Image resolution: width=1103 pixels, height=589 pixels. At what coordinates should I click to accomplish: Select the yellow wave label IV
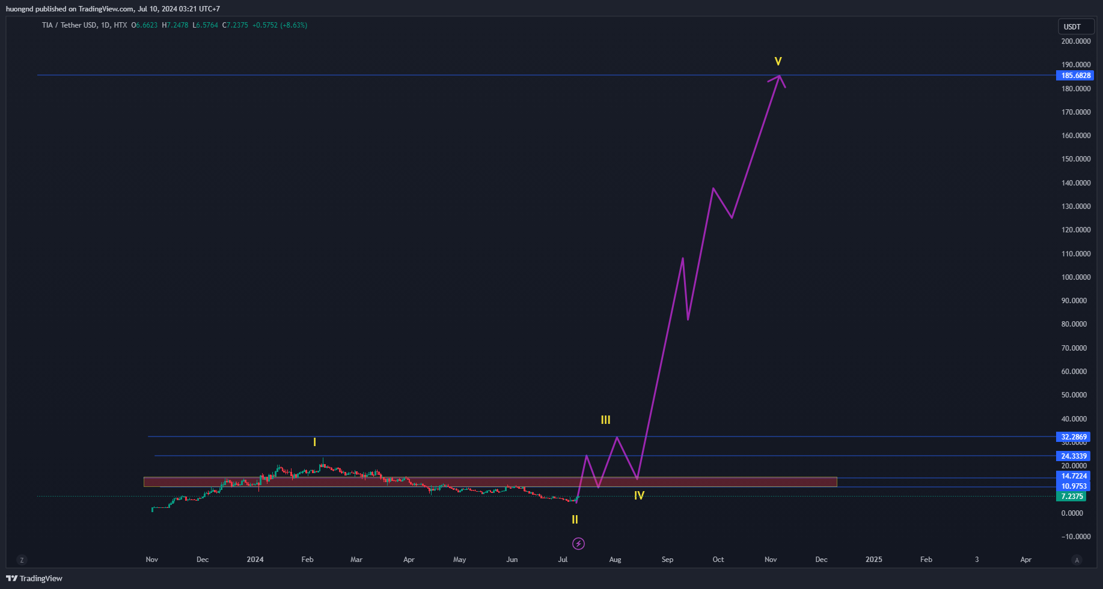639,495
